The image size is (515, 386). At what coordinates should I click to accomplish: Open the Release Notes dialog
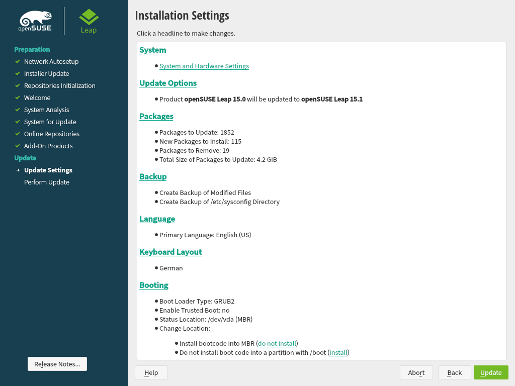pos(57,364)
